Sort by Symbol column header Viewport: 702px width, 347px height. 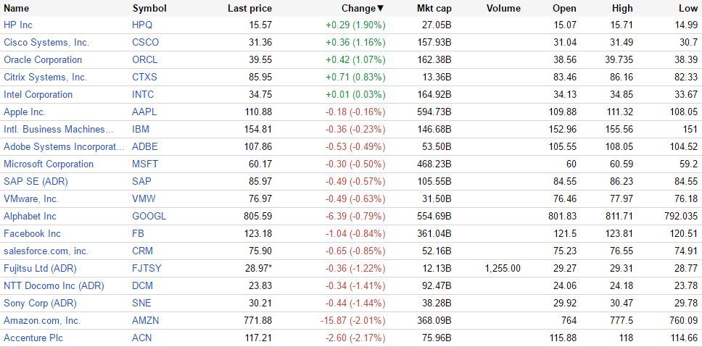pos(149,8)
